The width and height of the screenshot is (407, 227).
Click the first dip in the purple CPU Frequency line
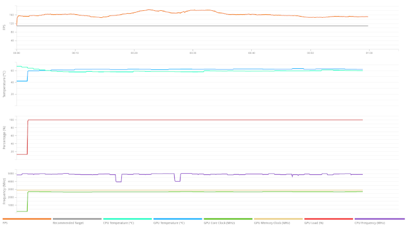tap(118, 182)
